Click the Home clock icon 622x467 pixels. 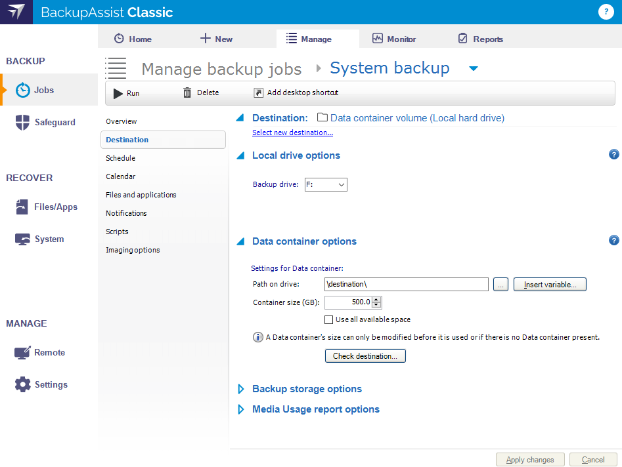pos(119,39)
